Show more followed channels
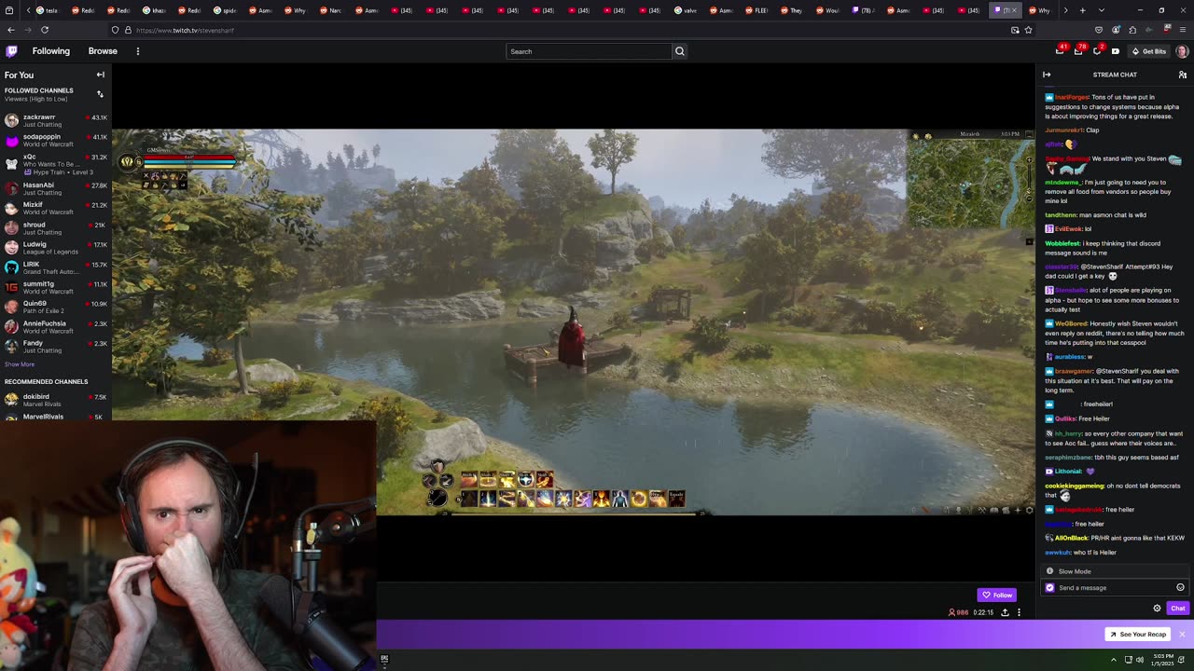Image resolution: width=1194 pixels, height=671 pixels. pos(20,364)
